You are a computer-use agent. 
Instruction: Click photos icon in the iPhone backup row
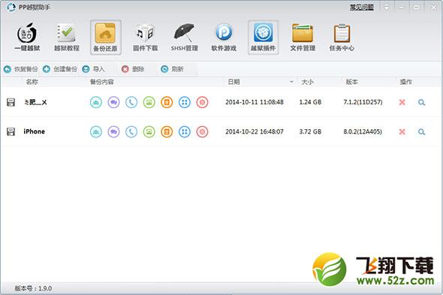149,131
